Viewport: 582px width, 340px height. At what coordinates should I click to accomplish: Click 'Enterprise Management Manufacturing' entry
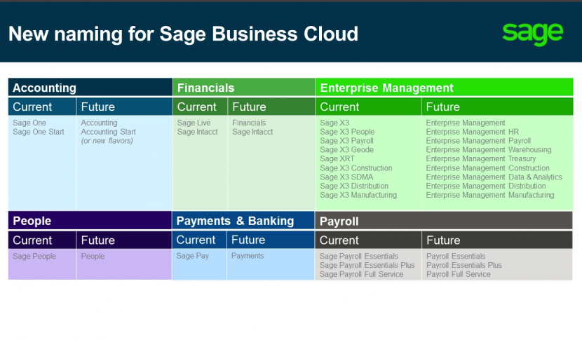(490, 195)
